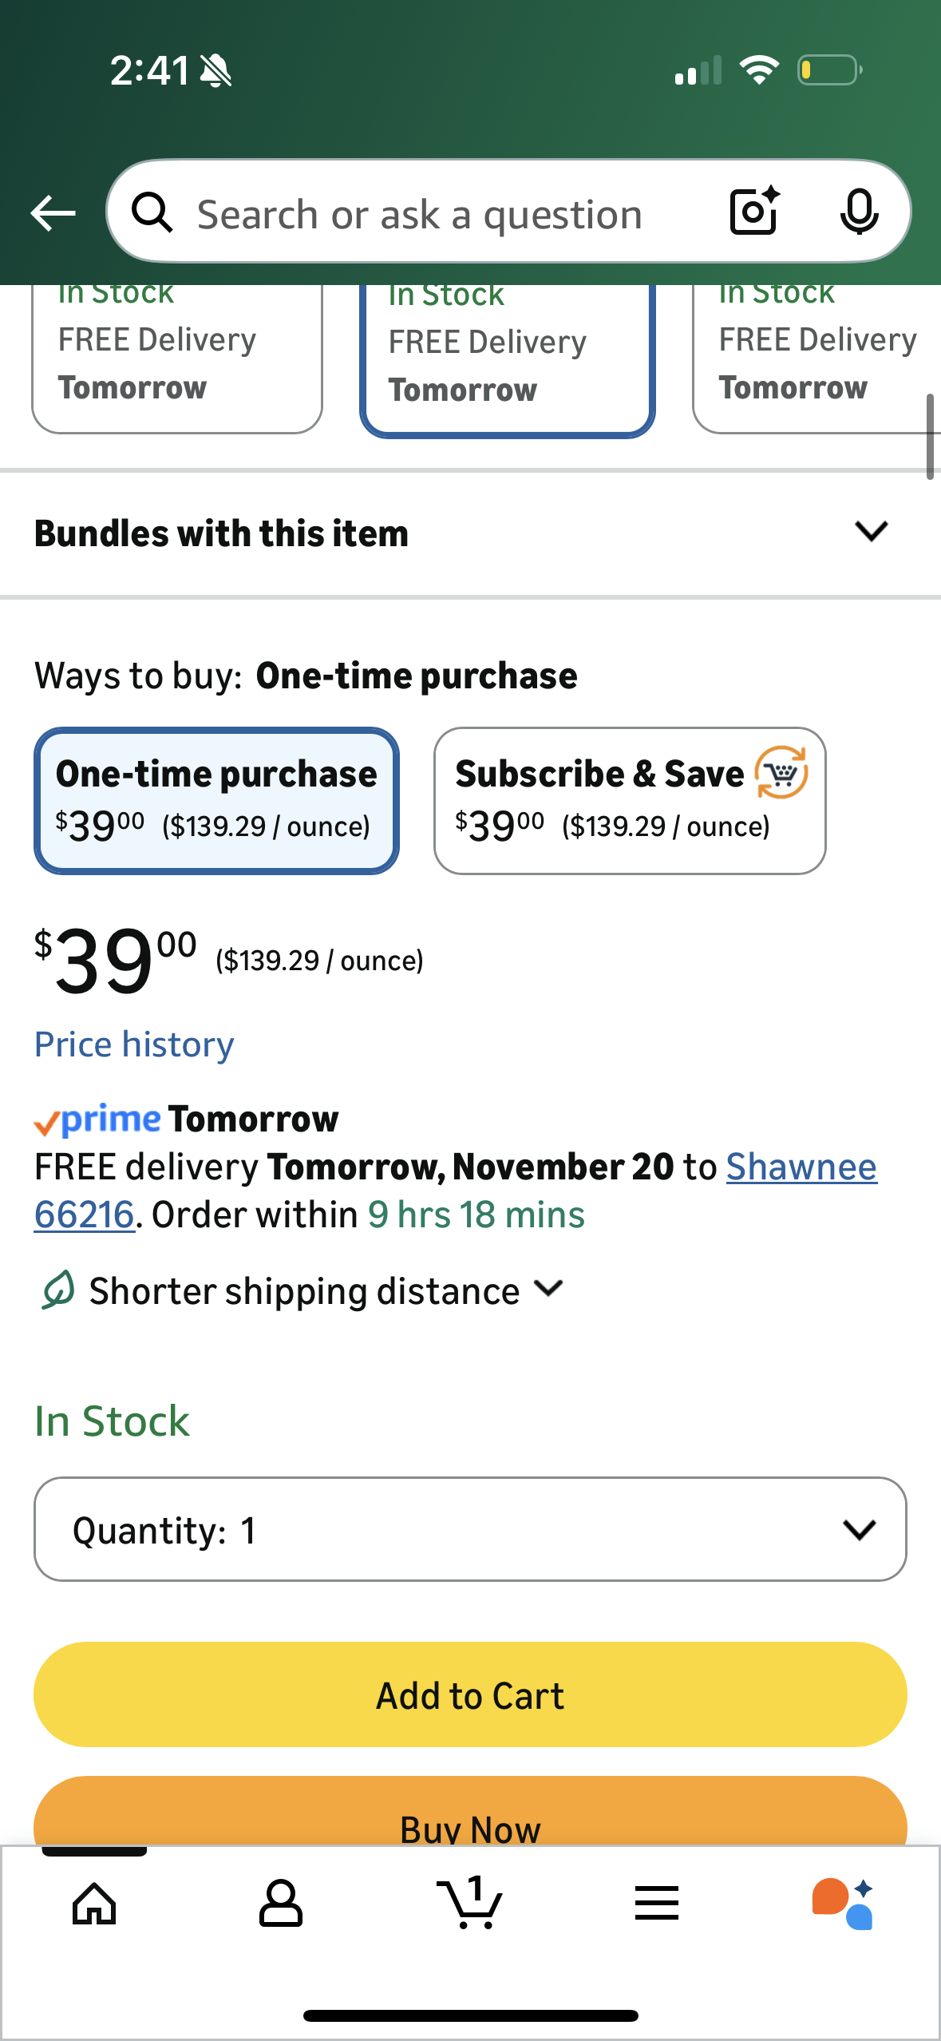The width and height of the screenshot is (941, 2041).
Task: Select Subscribe & Save option
Action: (x=629, y=800)
